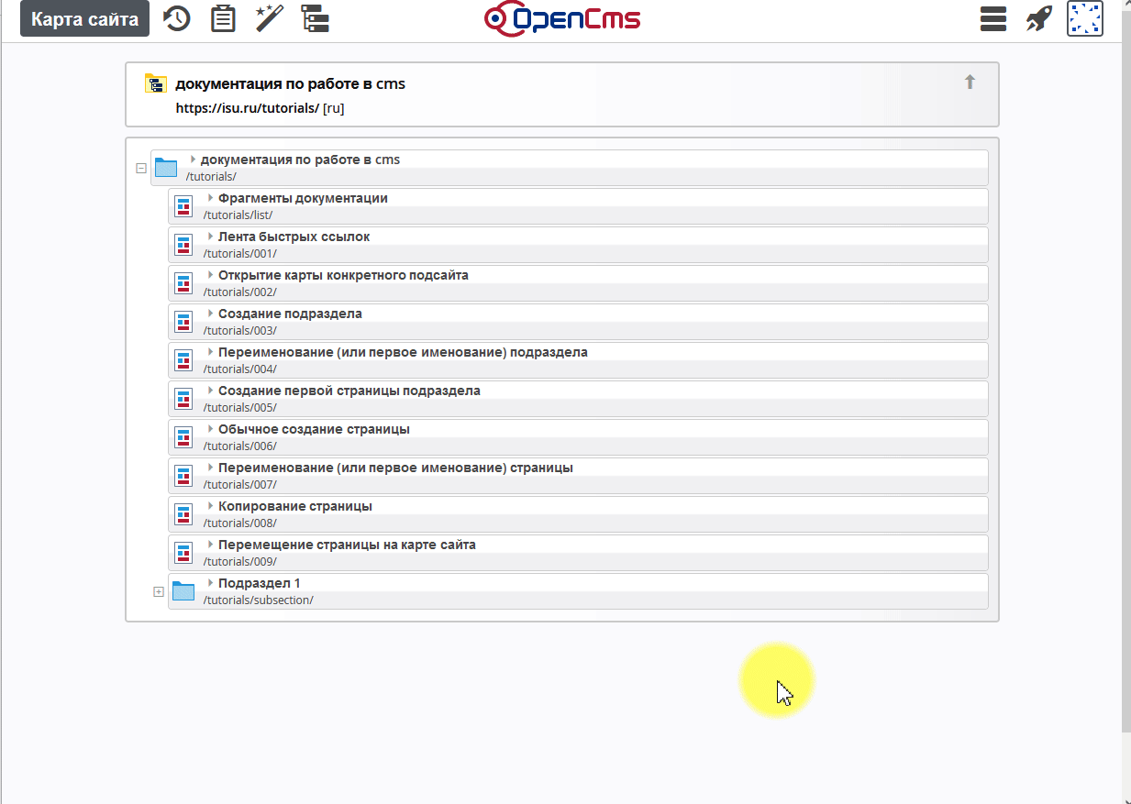Open the recent changes clock icon
Screen dimensions: 1131x804
click(x=176, y=17)
